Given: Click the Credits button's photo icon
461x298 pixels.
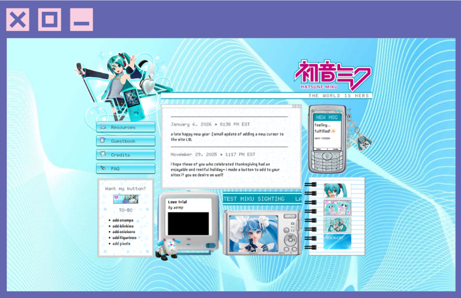Looking at the screenshot, I should click(103, 154).
